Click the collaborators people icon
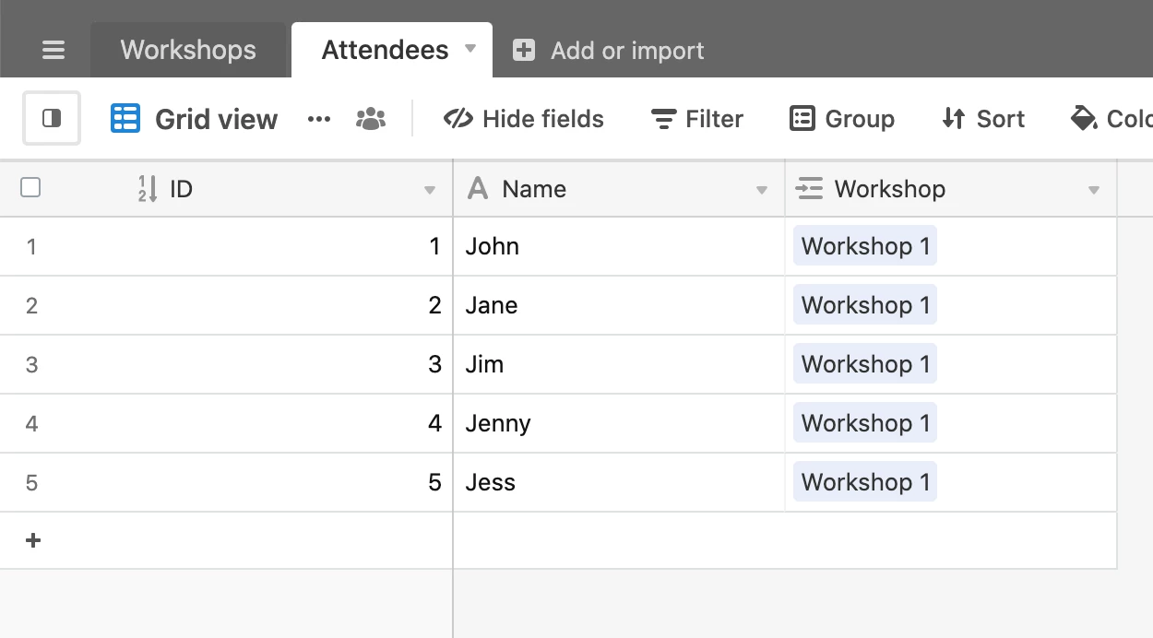 click(x=371, y=118)
